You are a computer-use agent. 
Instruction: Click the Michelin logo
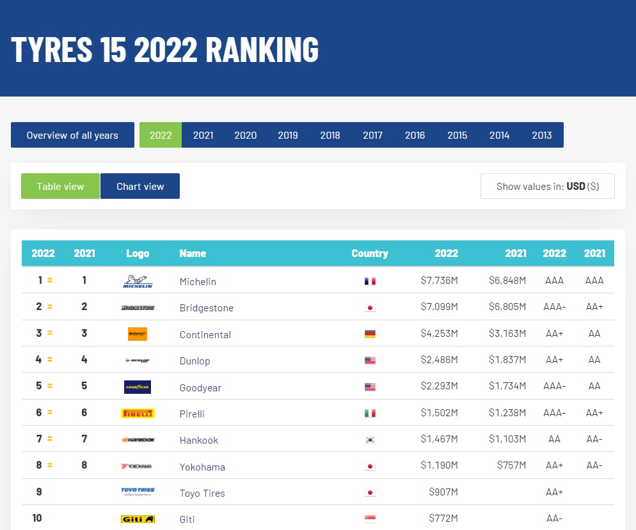(x=138, y=281)
